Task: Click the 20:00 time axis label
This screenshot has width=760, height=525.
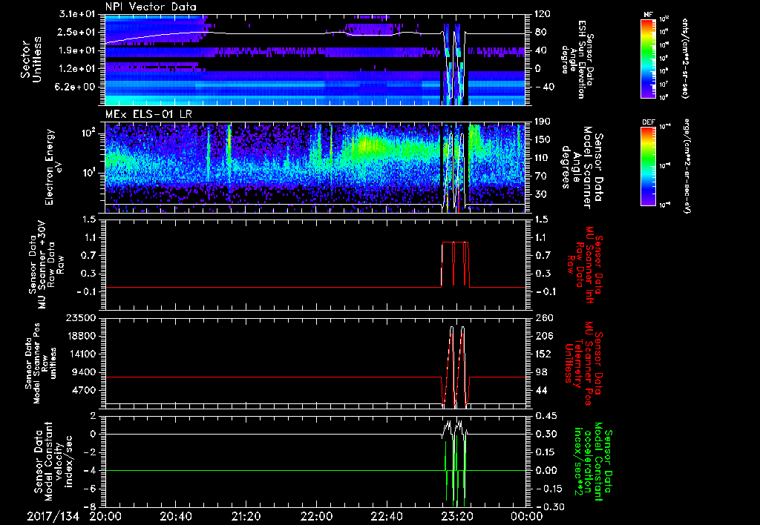Action: (x=105, y=516)
